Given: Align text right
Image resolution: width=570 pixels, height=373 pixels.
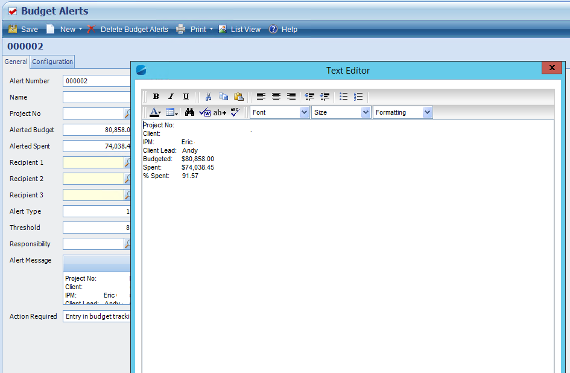Looking at the screenshot, I should pyautogui.click(x=291, y=97).
